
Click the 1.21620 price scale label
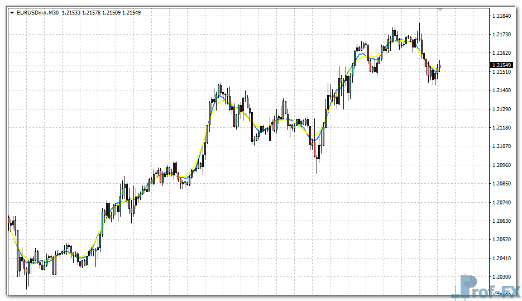tap(502, 53)
